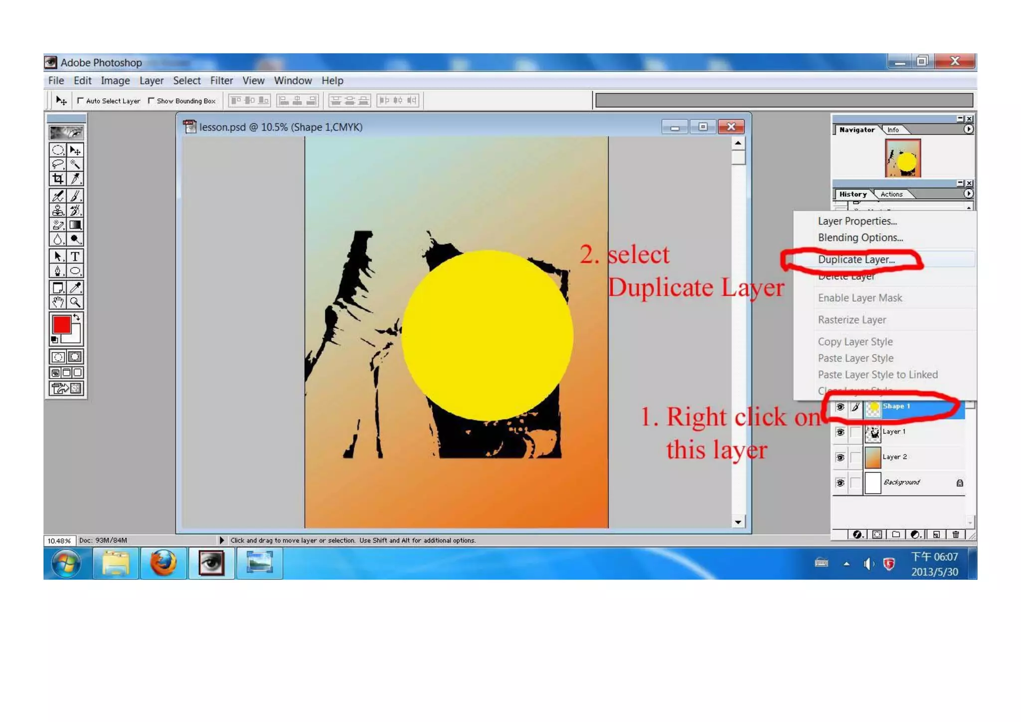Show hidden system tray icons arrow
Image resolution: width=1021 pixels, height=722 pixels.
click(x=847, y=564)
